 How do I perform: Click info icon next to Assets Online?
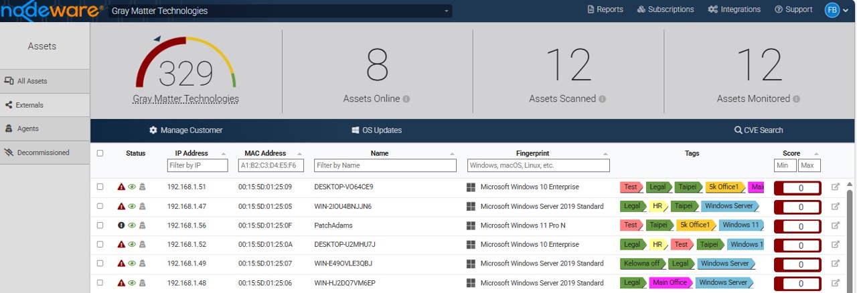pos(406,99)
